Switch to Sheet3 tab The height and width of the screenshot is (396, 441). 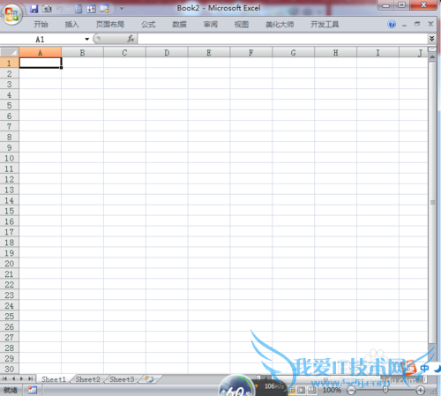point(122,379)
